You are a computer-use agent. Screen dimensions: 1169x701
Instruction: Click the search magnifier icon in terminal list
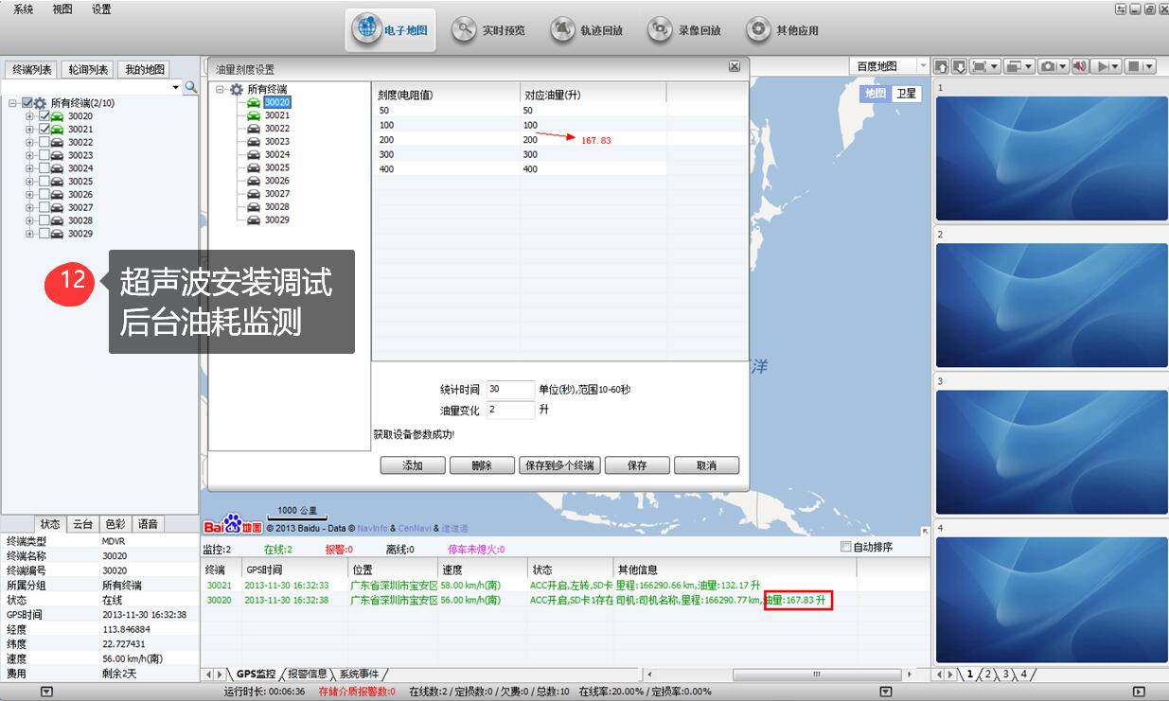click(x=190, y=87)
